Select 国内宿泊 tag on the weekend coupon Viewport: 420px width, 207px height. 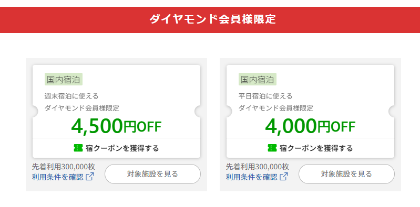coord(64,79)
